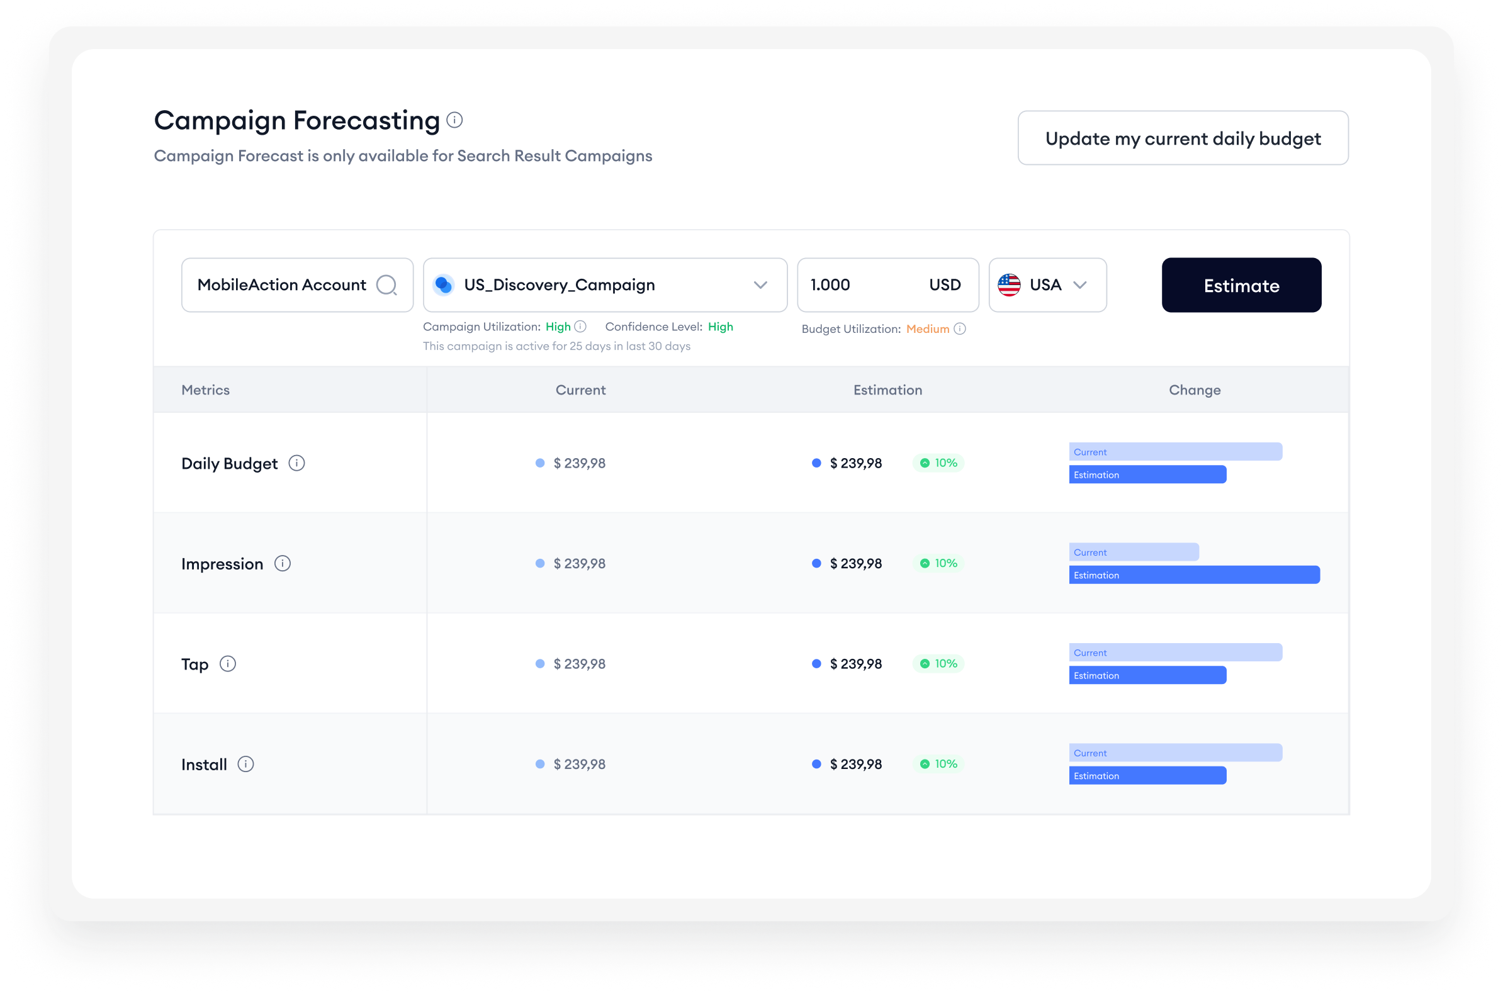
Task: Click the Budget Utilization Medium value
Action: (x=927, y=328)
